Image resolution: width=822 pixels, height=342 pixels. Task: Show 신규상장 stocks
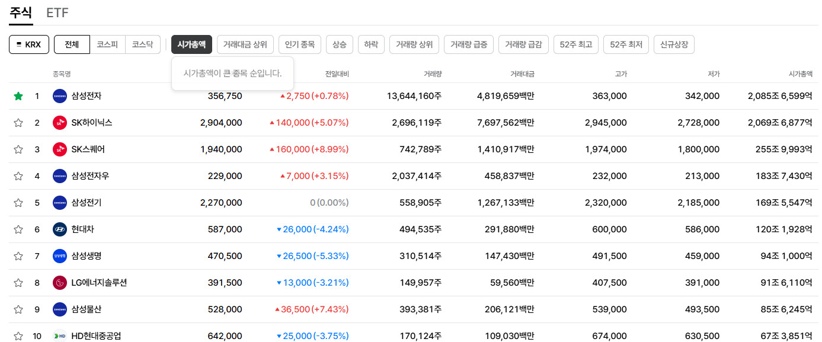click(x=674, y=44)
